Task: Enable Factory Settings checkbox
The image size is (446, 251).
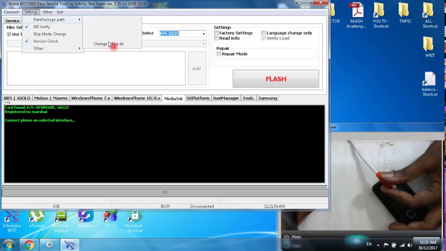Action: click(216, 33)
